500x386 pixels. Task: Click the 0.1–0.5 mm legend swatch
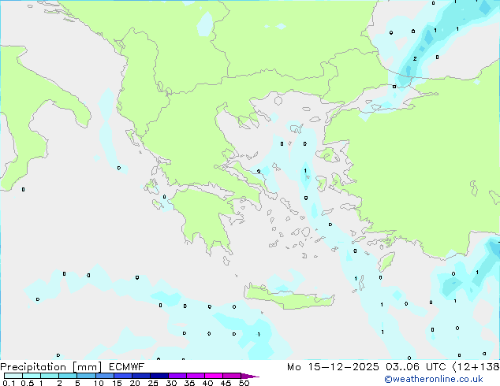coord(13,376)
